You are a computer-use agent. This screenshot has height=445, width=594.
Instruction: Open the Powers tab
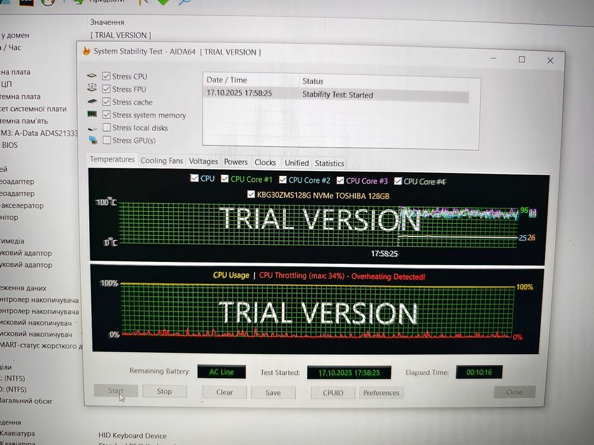236,161
